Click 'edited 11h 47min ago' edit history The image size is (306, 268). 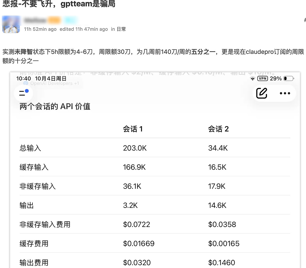84,29
